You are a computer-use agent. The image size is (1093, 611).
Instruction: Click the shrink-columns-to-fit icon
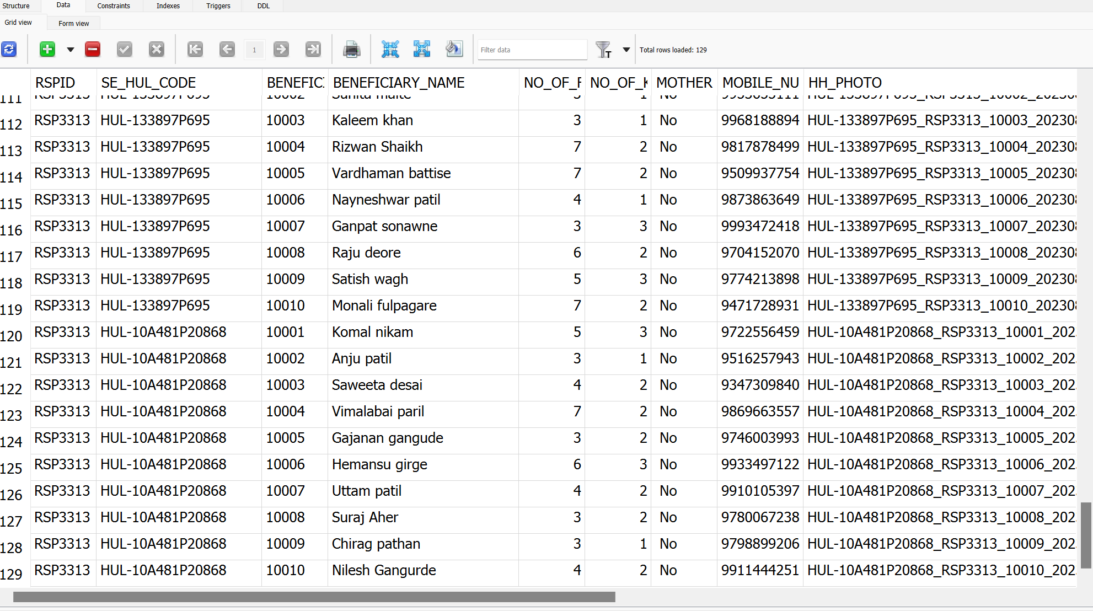coord(390,50)
